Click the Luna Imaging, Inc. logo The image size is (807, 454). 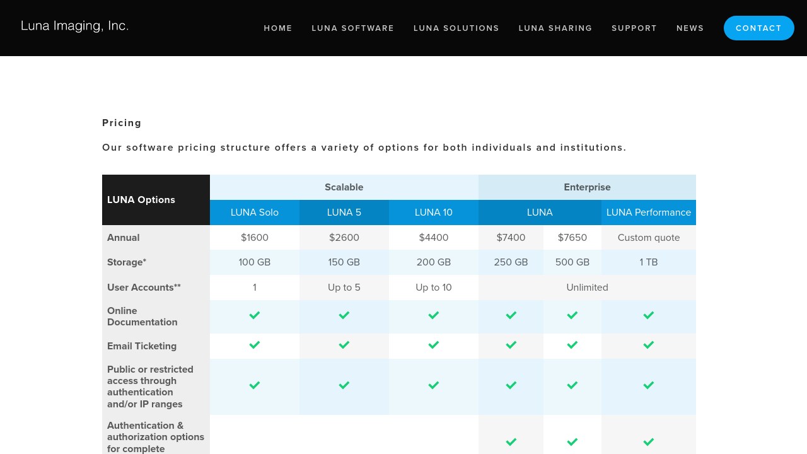click(x=74, y=26)
